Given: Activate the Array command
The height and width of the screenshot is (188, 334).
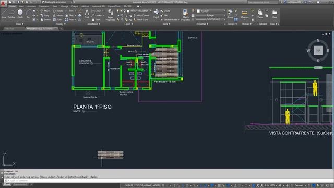Looking at the screenshot, I should coord(69,20).
